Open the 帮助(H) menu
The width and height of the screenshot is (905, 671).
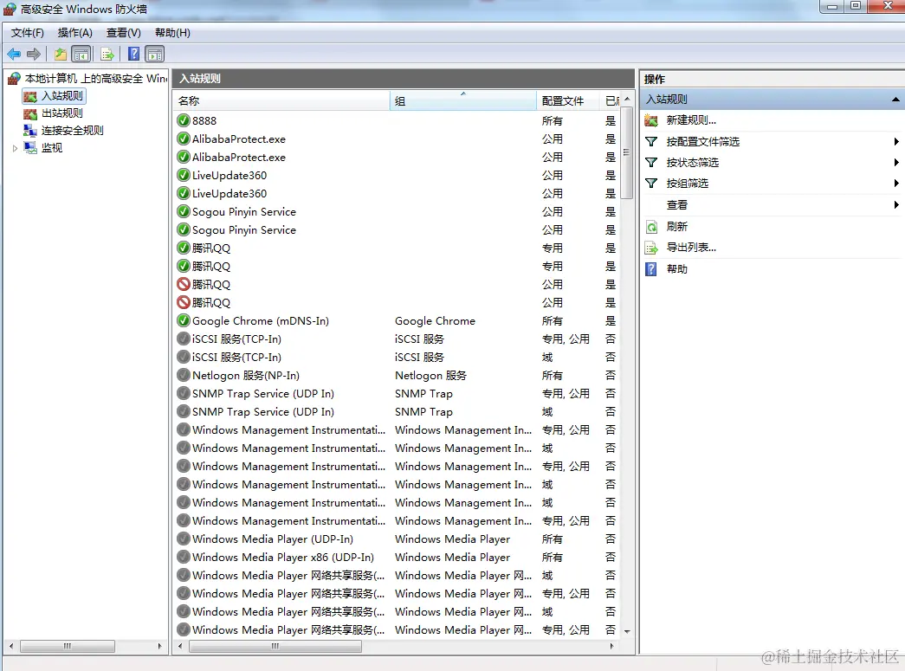pos(172,33)
